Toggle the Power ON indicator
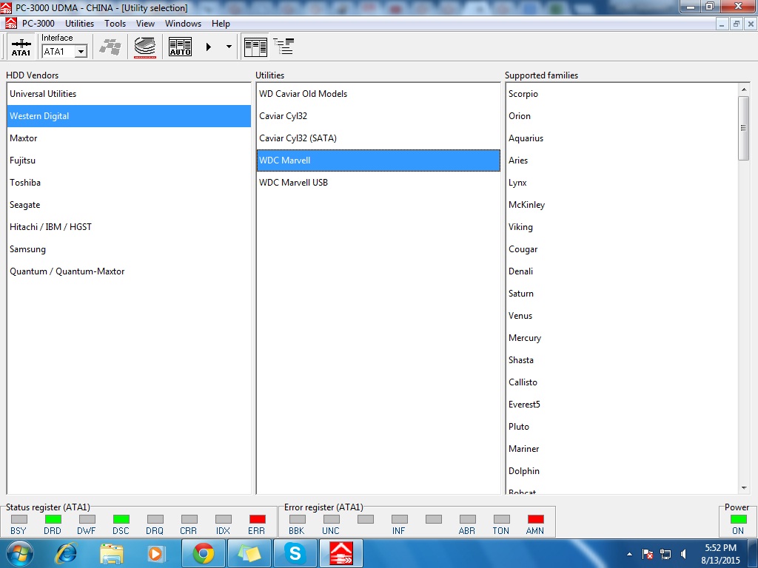758x568 pixels. point(738,519)
